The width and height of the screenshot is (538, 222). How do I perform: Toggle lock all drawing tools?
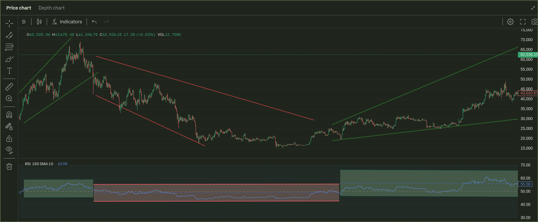tap(9, 139)
